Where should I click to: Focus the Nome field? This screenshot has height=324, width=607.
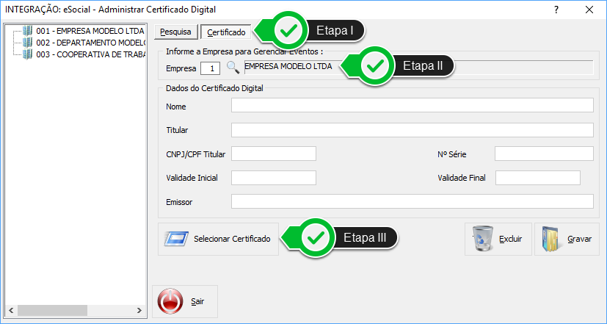412,105
